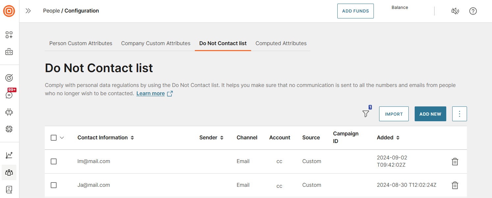The image size is (492, 198).
Task: Open the three-dot more options menu
Action: (459, 114)
